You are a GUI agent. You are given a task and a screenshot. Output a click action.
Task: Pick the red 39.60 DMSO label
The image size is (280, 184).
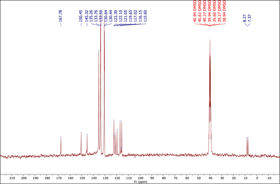coord(215,11)
